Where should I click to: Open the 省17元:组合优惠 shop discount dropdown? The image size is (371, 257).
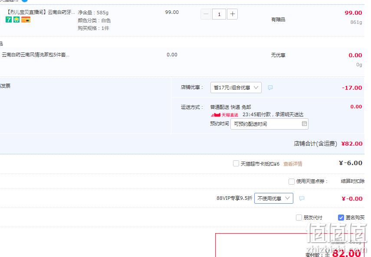236,88
